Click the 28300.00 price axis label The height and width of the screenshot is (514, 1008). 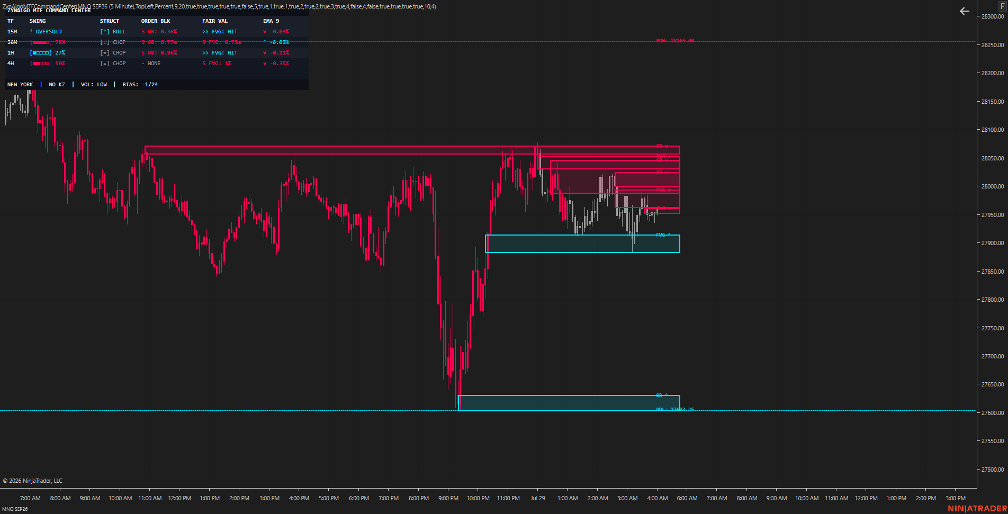(993, 16)
